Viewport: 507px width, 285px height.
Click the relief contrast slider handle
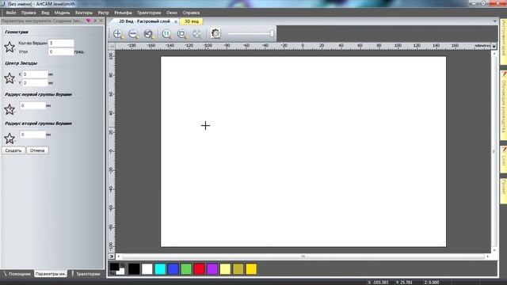pyautogui.click(x=272, y=33)
